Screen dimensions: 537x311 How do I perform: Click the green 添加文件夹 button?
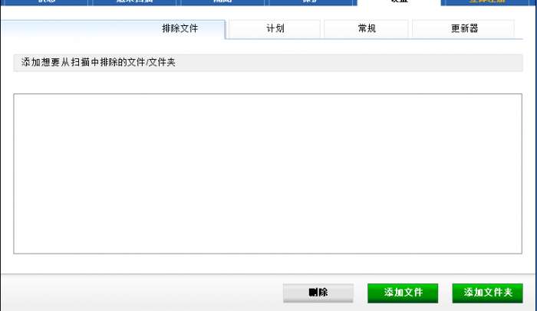tap(487, 293)
